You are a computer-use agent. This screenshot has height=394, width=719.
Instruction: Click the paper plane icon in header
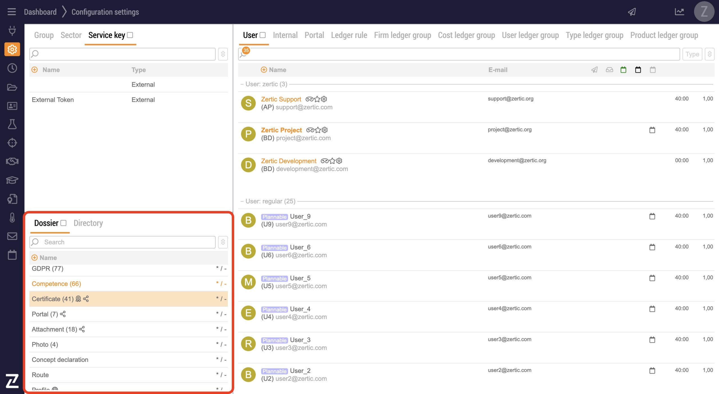pyautogui.click(x=632, y=12)
